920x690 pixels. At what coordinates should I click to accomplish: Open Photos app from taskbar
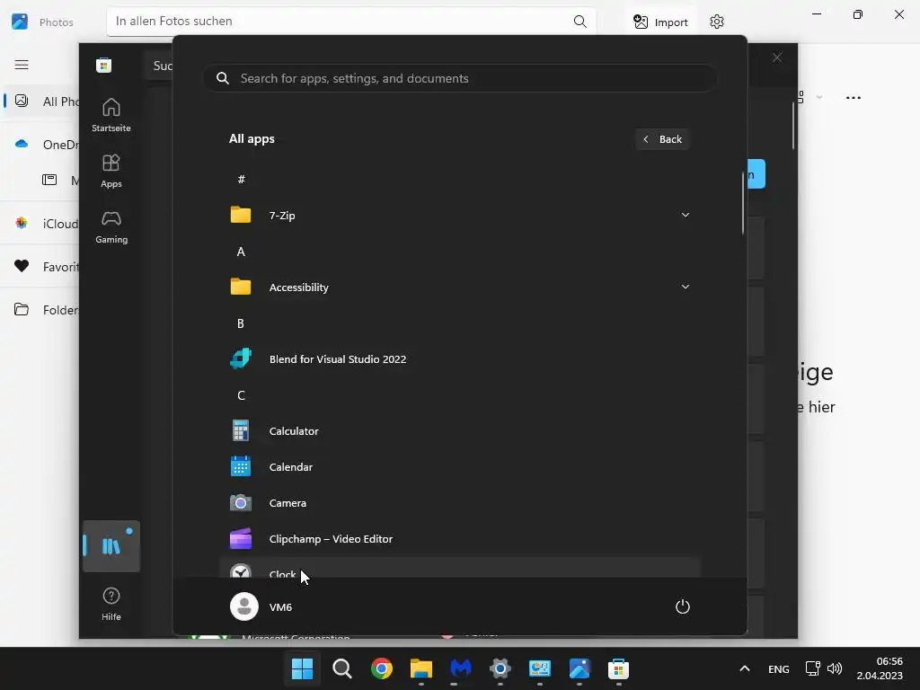(579, 668)
